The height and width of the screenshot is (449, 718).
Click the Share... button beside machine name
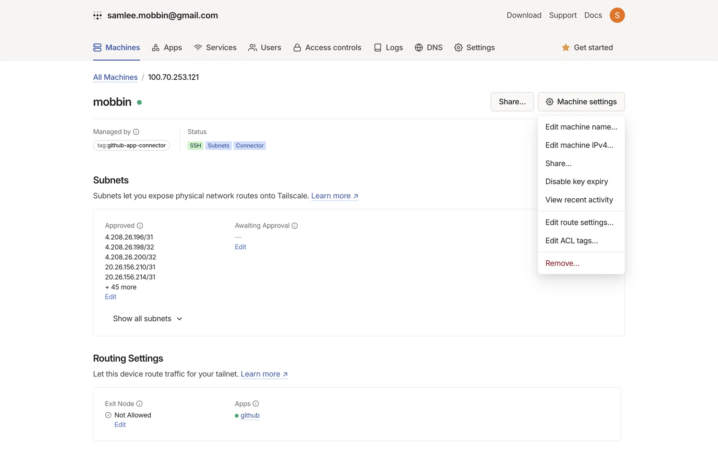[512, 102]
